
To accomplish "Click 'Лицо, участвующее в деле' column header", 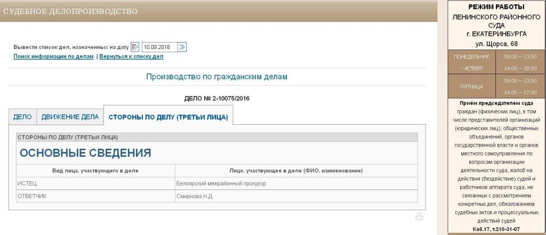I will (x=296, y=171).
